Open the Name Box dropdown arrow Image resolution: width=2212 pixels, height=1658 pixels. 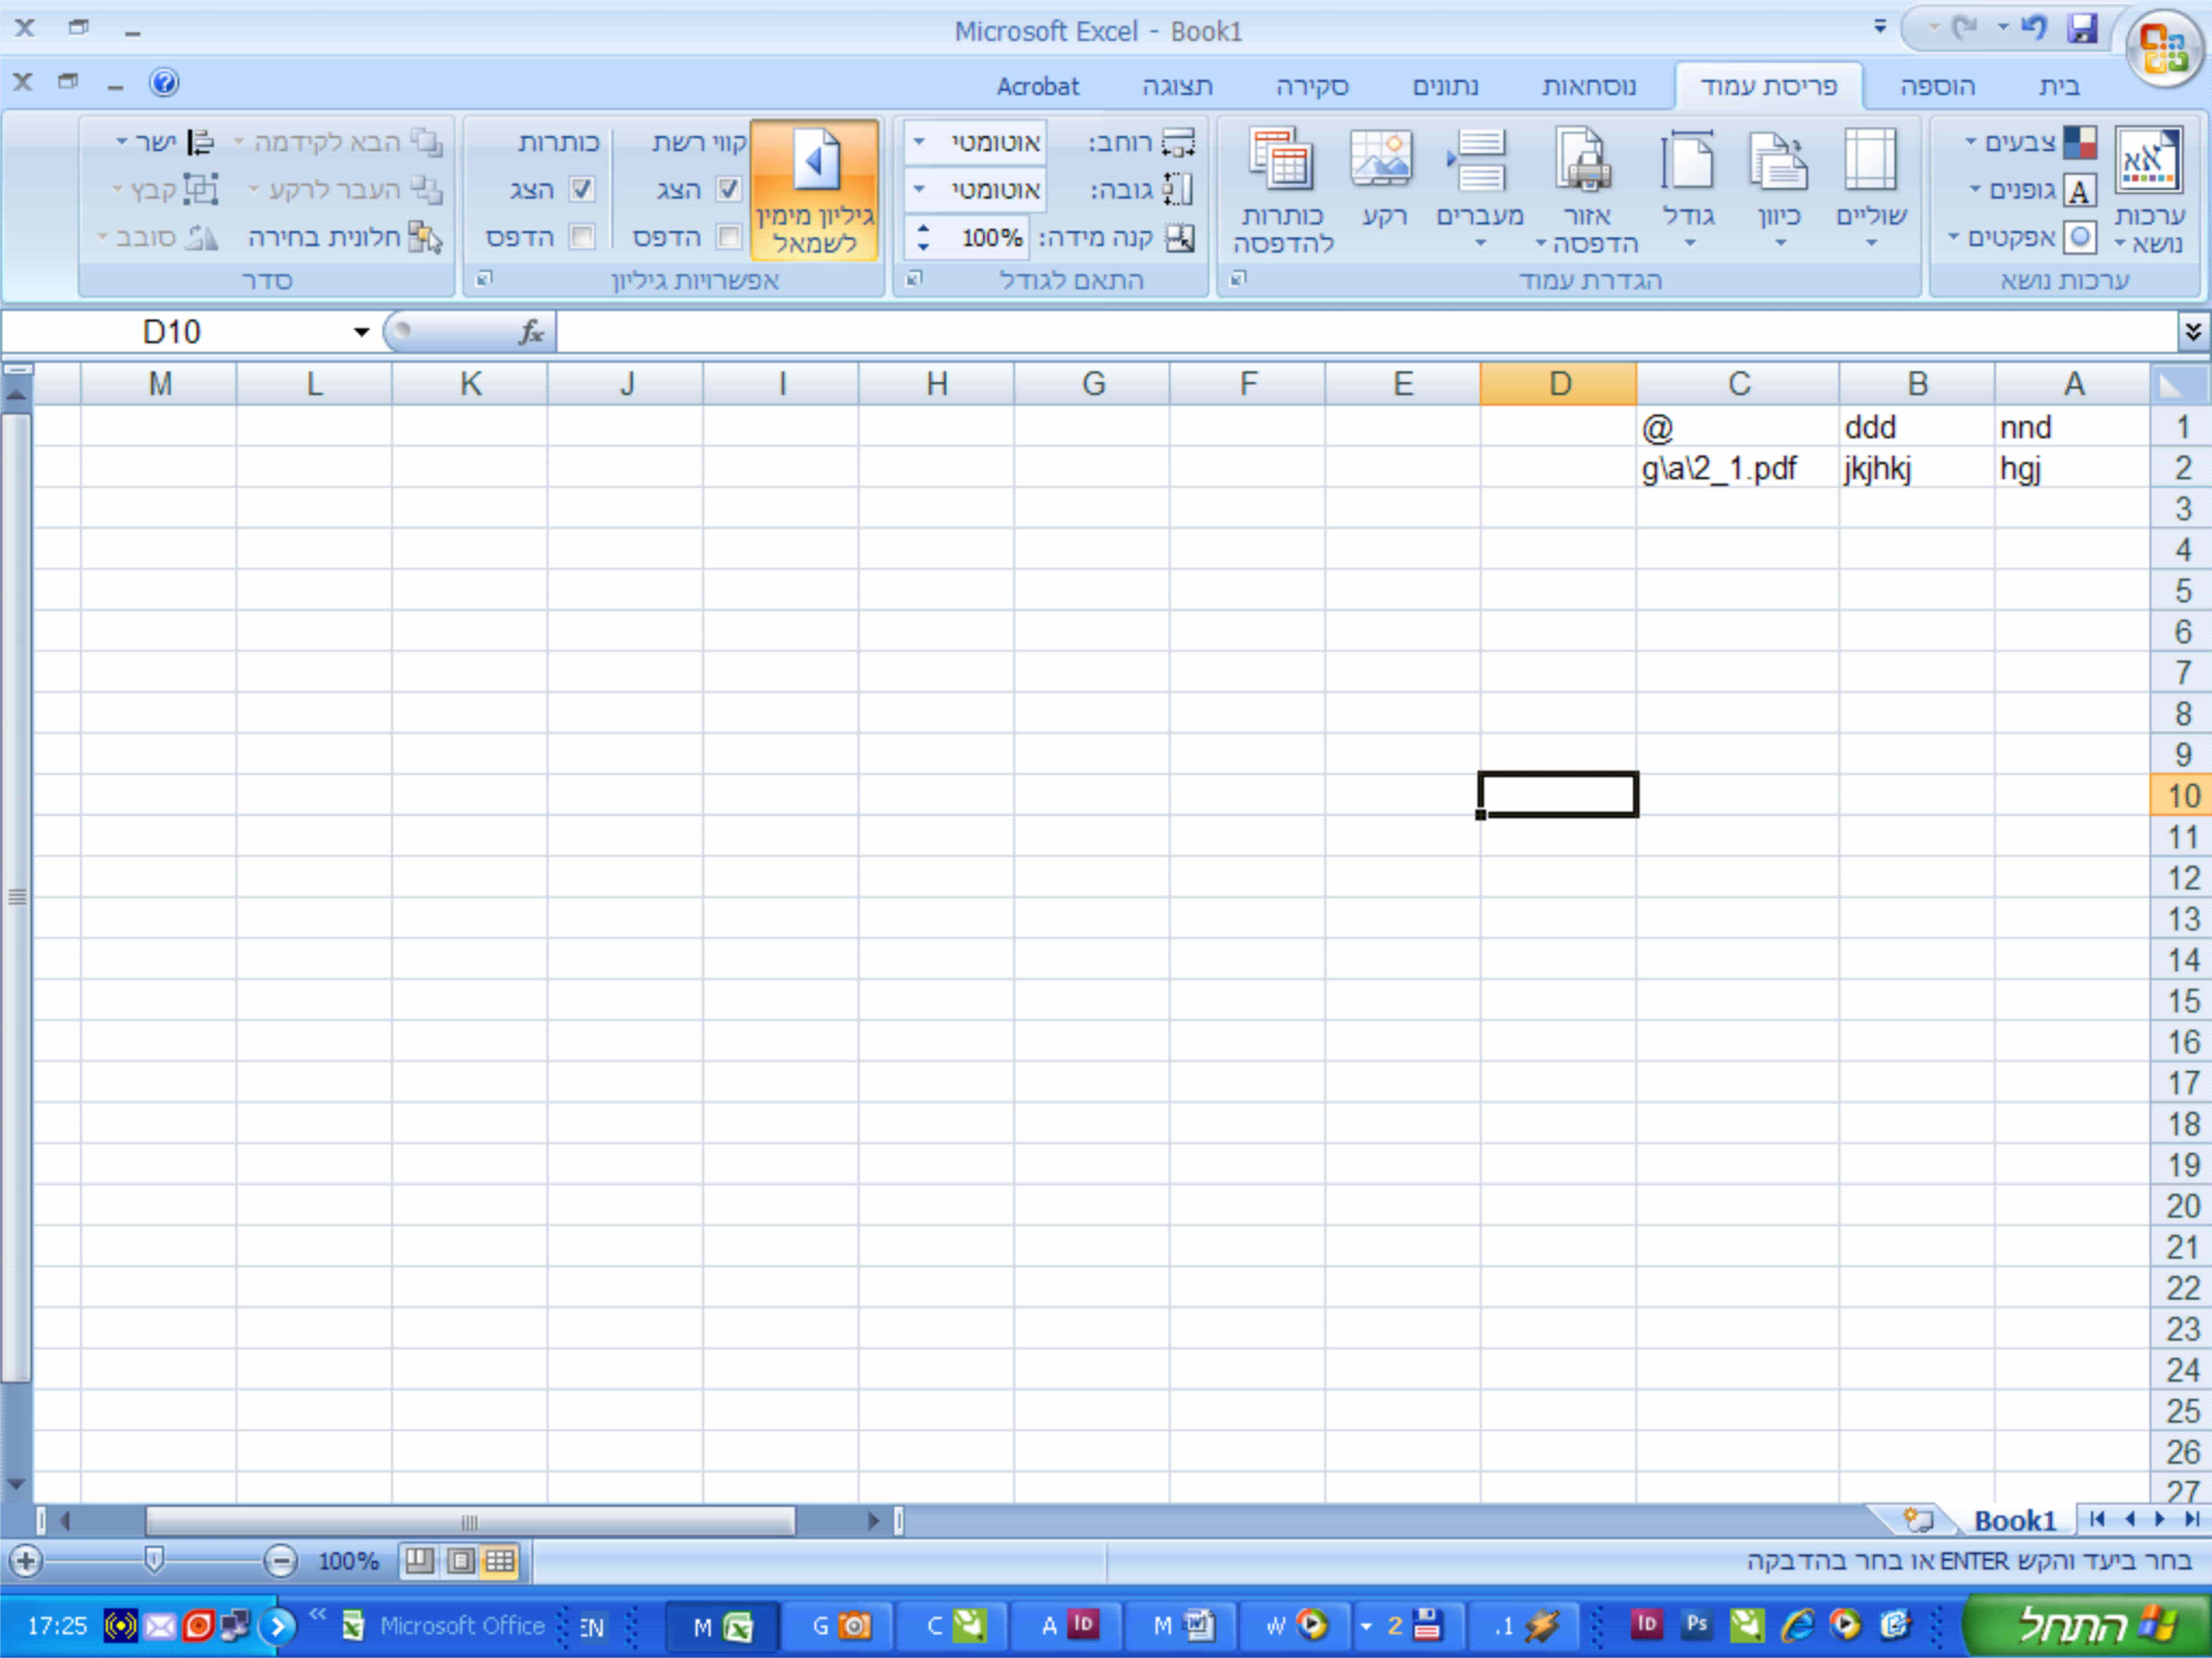(361, 332)
